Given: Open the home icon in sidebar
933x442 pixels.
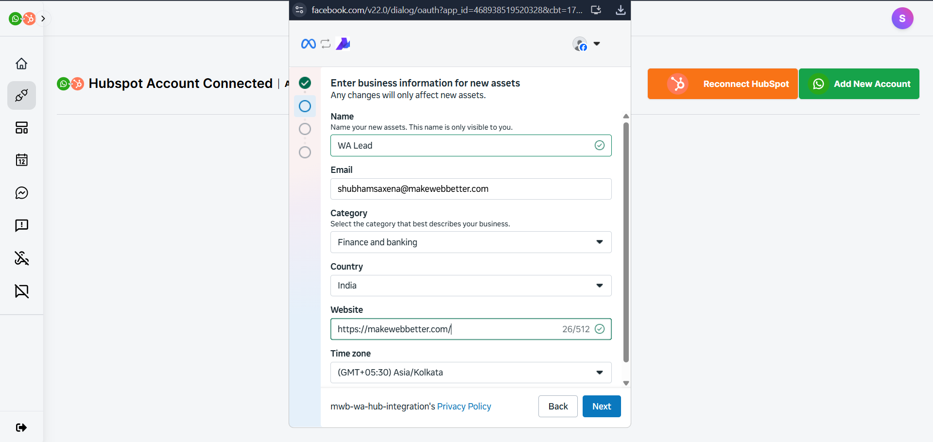Looking at the screenshot, I should [x=21, y=64].
